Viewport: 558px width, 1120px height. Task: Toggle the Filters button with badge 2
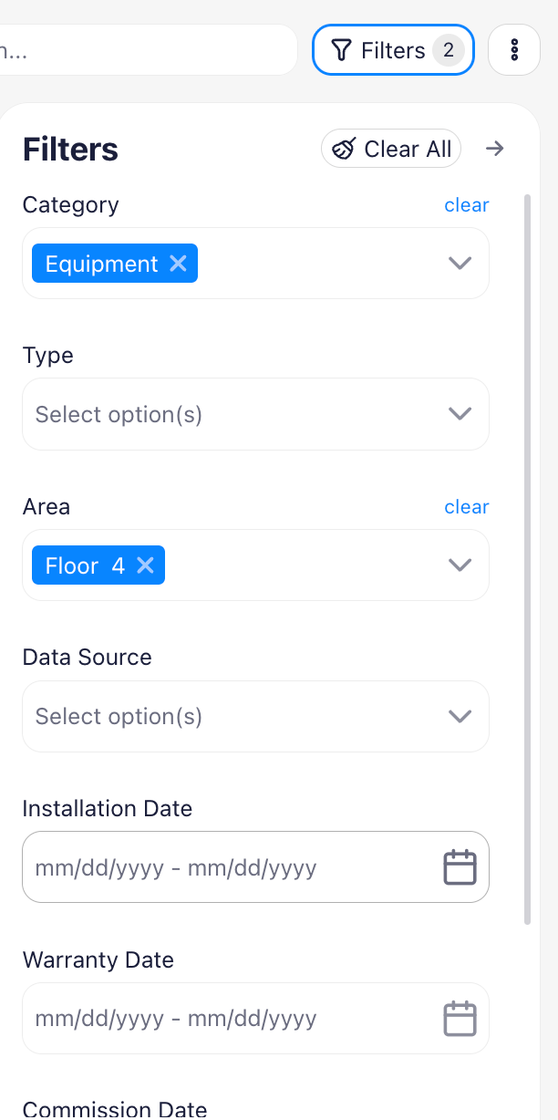(x=393, y=50)
